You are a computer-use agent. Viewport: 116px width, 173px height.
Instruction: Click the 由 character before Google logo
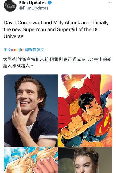tap(5, 50)
